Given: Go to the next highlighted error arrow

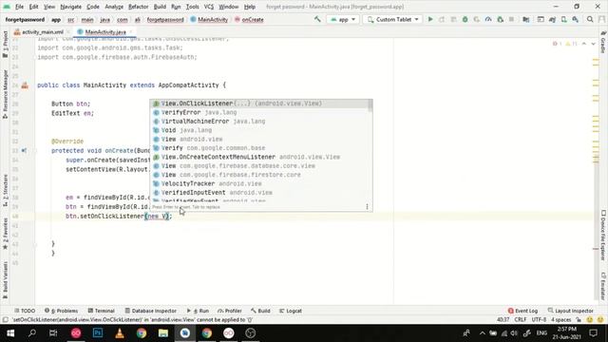Looking at the screenshot, I should click(593, 44).
